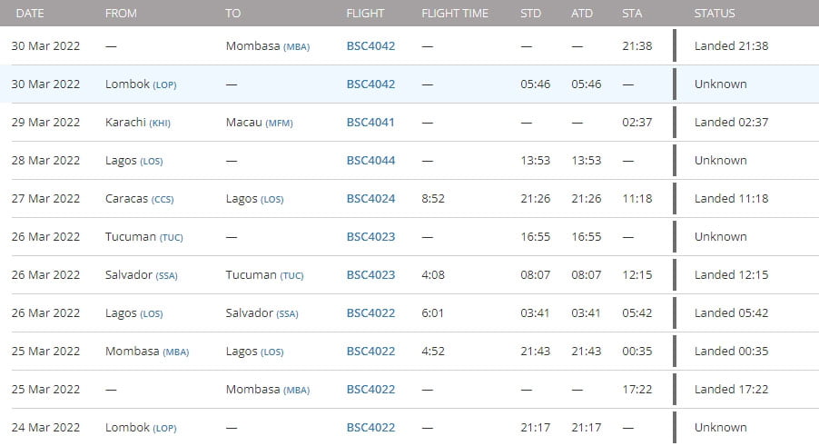Click the DATE column header
Image resolution: width=819 pixels, height=446 pixels.
point(27,13)
